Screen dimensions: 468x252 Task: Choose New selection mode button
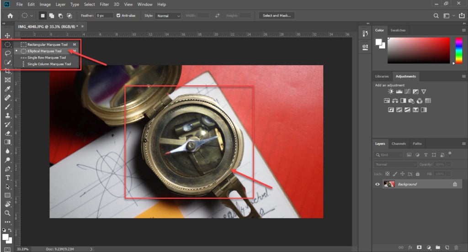tap(43, 16)
